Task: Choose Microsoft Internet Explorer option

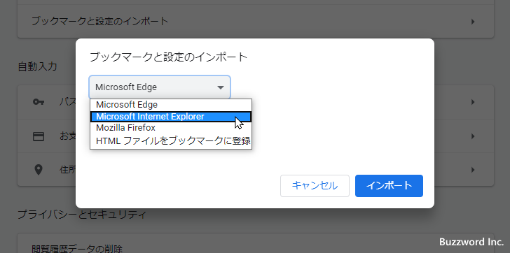Action: click(x=171, y=117)
